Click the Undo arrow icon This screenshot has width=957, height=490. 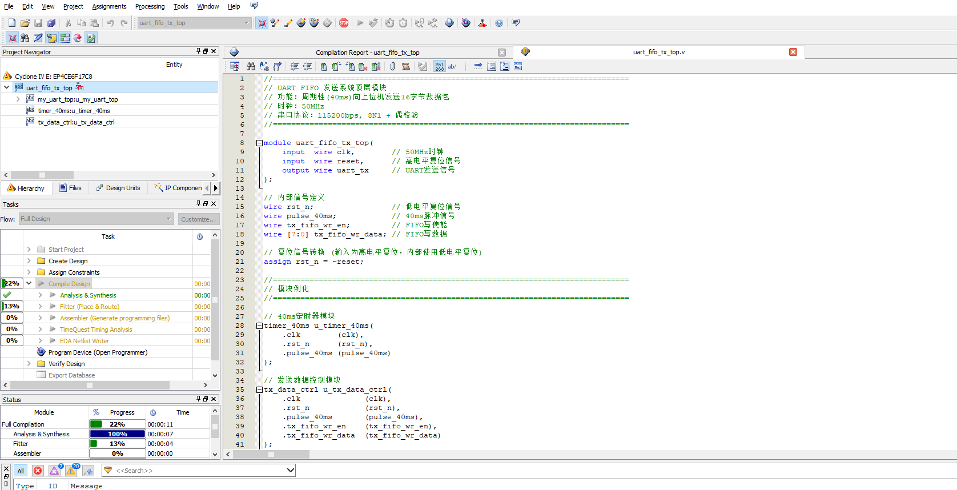[110, 23]
